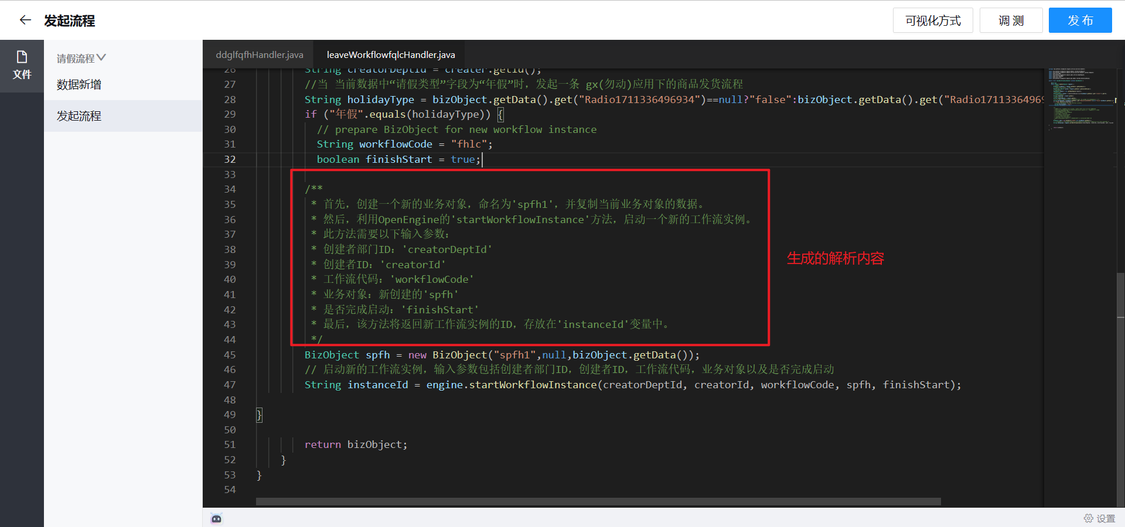Click the horizontal scrollbar of the editor
This screenshot has height=527, width=1125.
598,502
